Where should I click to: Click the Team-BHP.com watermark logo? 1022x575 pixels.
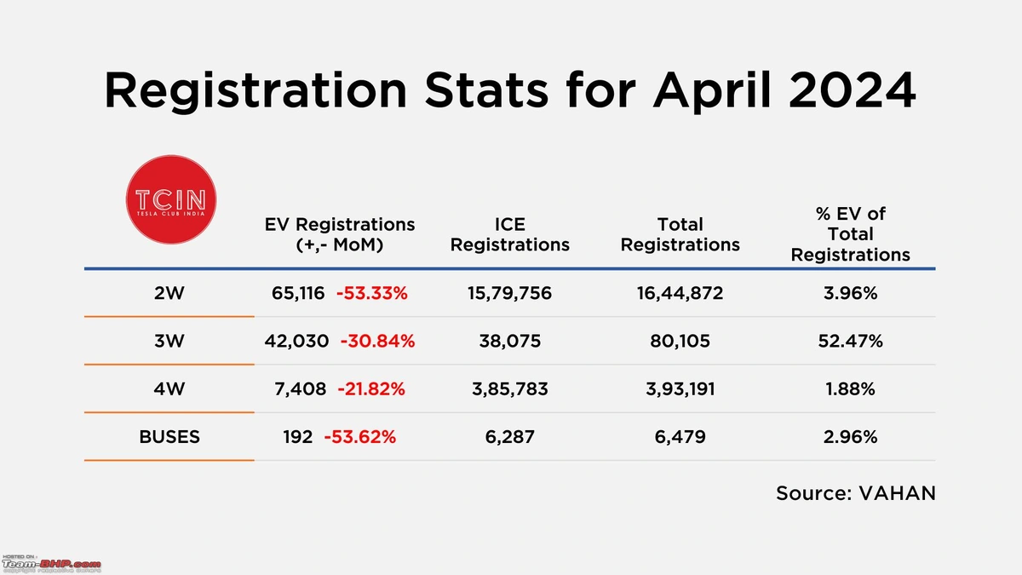coord(51,564)
